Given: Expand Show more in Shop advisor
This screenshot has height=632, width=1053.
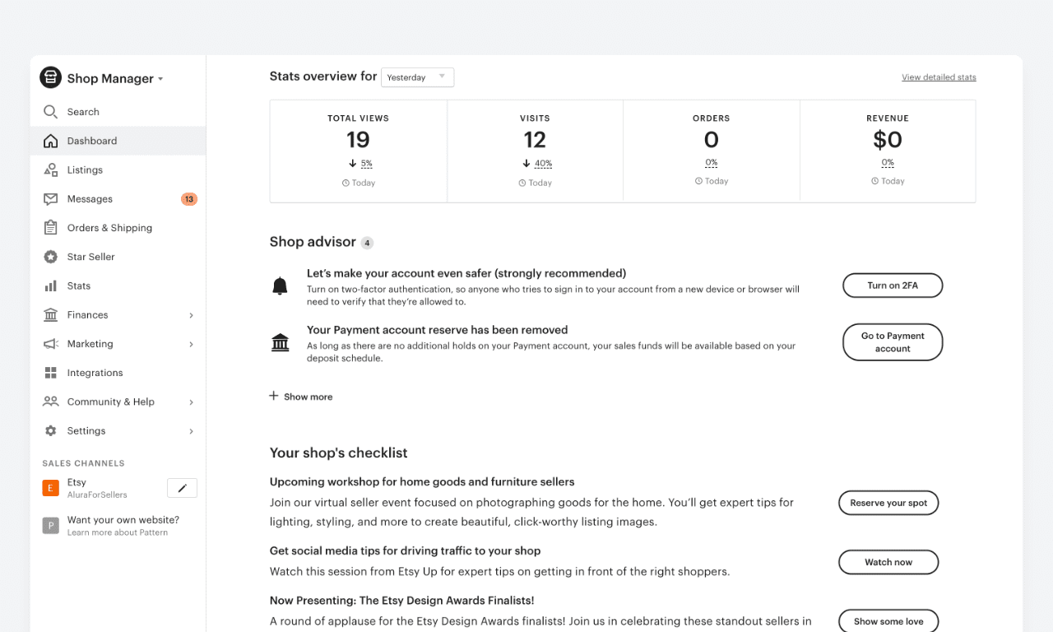Looking at the screenshot, I should tap(301, 397).
